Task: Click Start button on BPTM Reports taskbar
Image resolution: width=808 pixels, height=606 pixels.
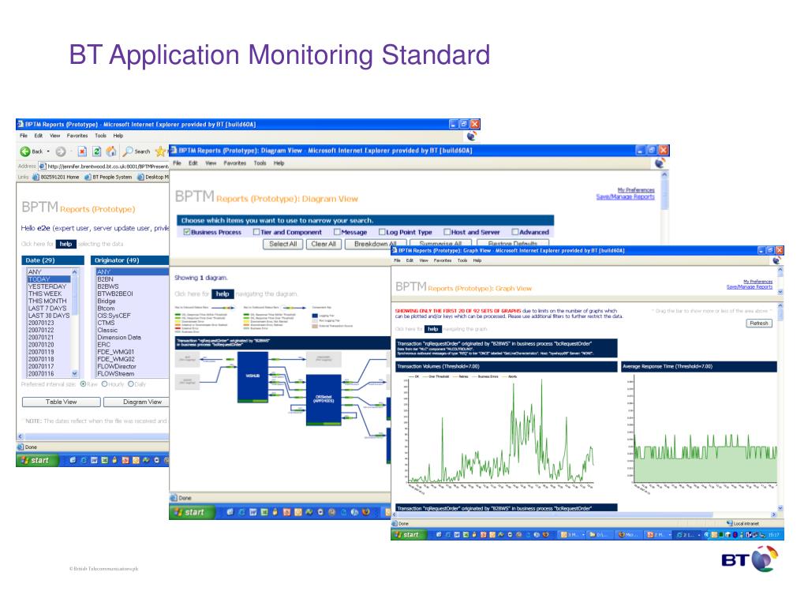Action: click(36, 460)
